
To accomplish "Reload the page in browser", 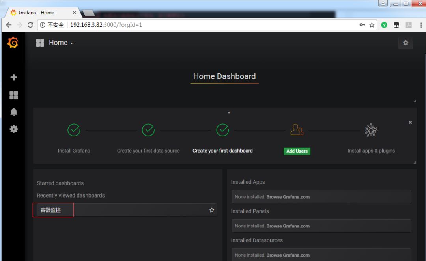I will (x=30, y=25).
